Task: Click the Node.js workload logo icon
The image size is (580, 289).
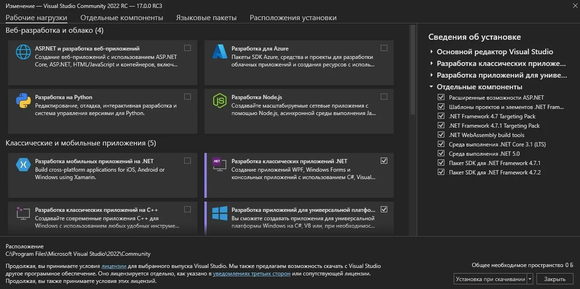Action: [219, 101]
